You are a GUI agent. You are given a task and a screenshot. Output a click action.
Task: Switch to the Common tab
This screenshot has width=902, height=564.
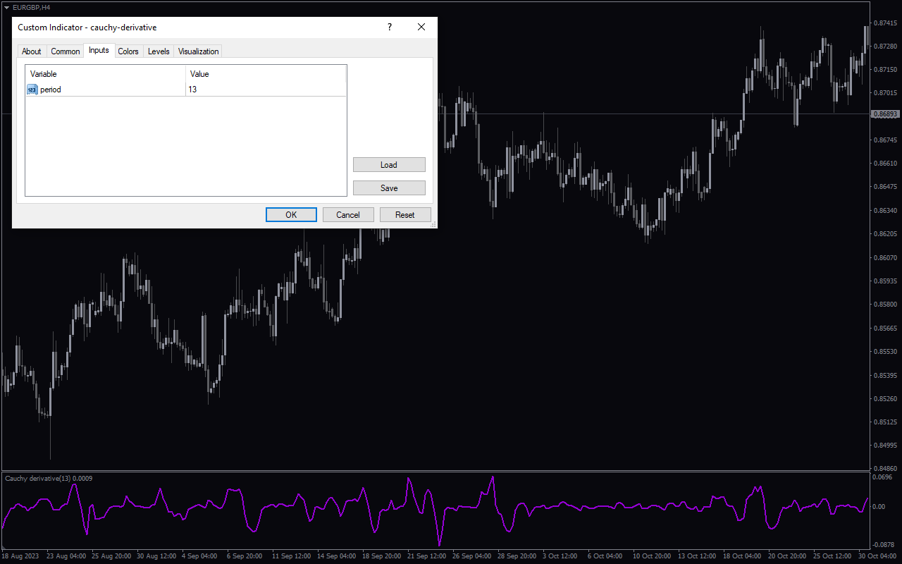tap(65, 51)
